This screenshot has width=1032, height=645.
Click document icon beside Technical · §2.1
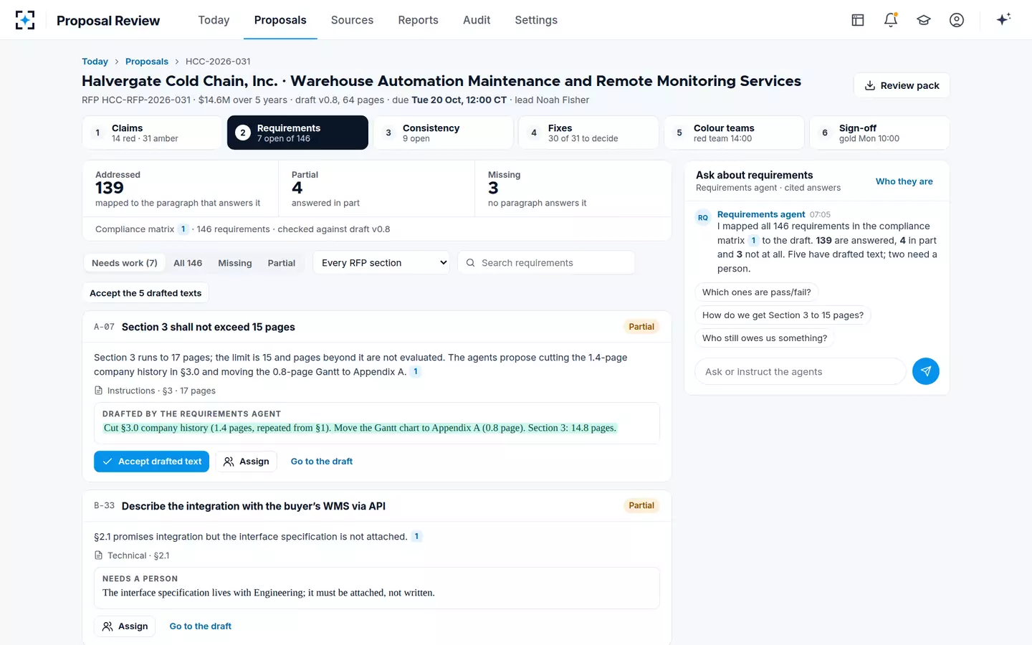click(99, 555)
